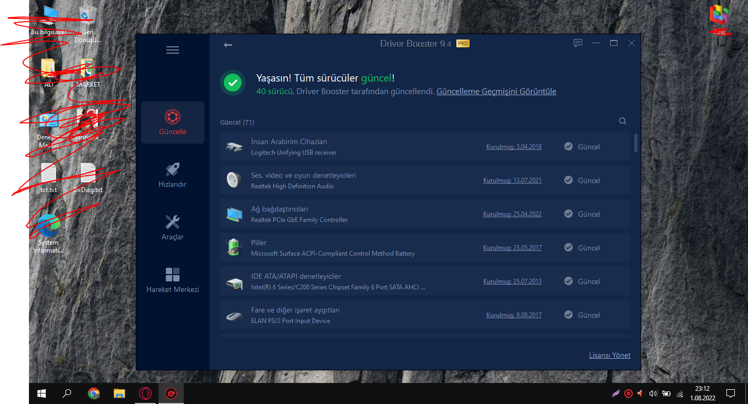Image resolution: width=748 pixels, height=404 pixels.
Task: Click the status check icon for Logitech Unifying row
Action: [x=569, y=146]
